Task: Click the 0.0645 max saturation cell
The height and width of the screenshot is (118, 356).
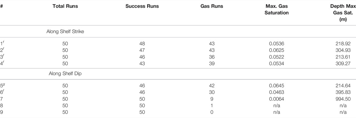Action: [x=276, y=86]
